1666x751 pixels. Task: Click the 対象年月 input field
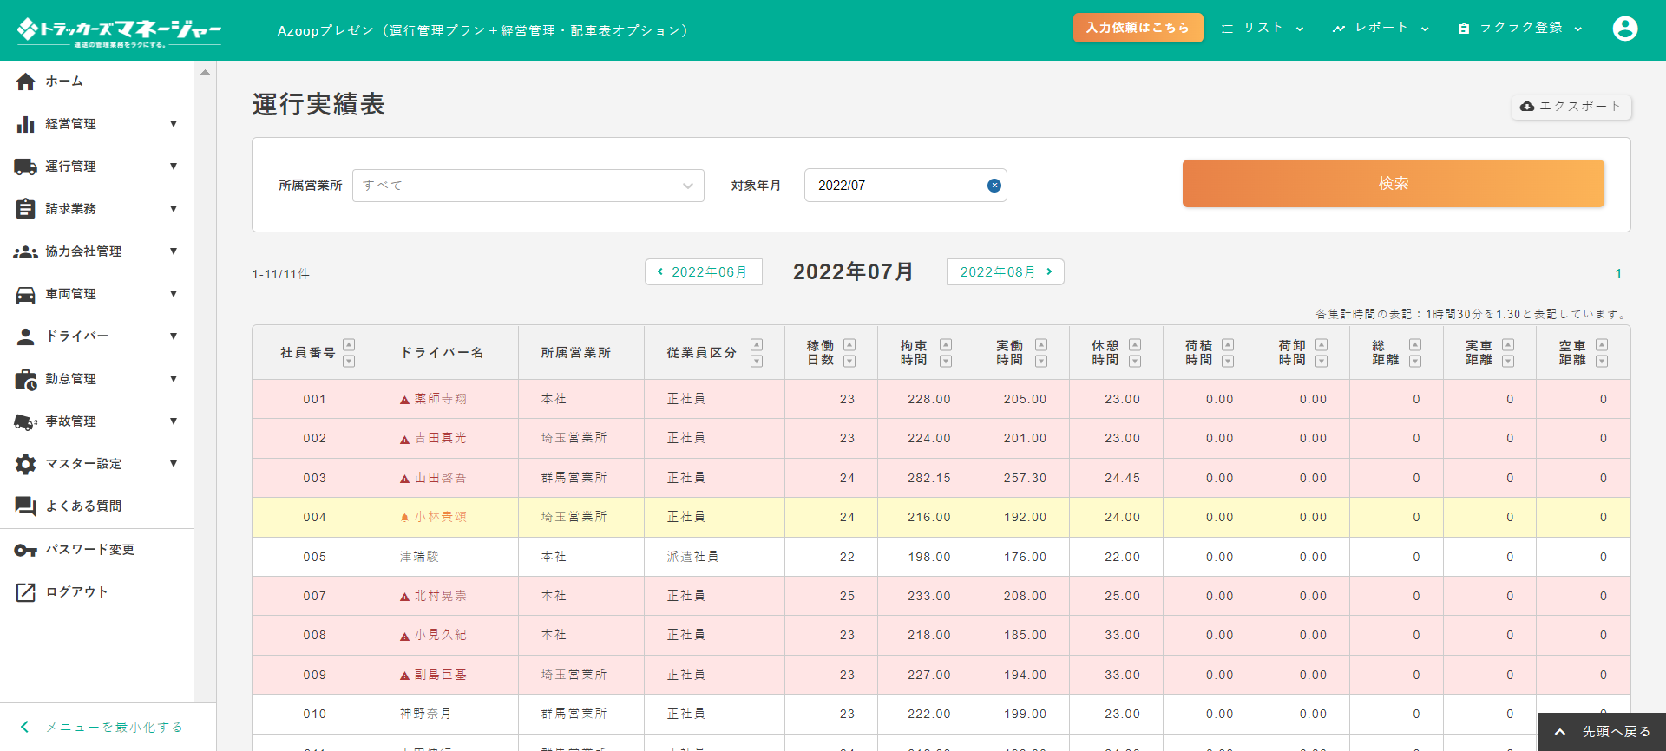pos(894,186)
